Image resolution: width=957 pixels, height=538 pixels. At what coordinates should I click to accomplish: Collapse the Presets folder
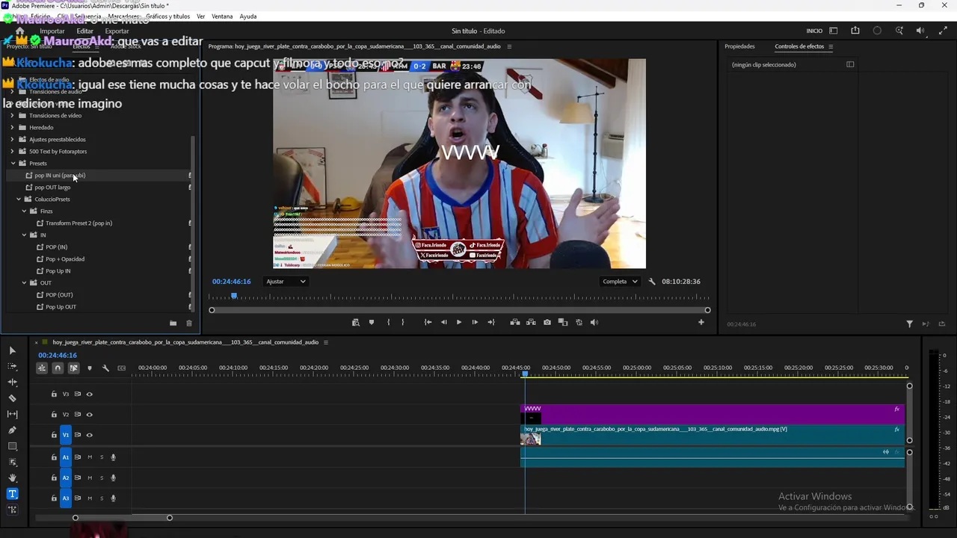13,164
